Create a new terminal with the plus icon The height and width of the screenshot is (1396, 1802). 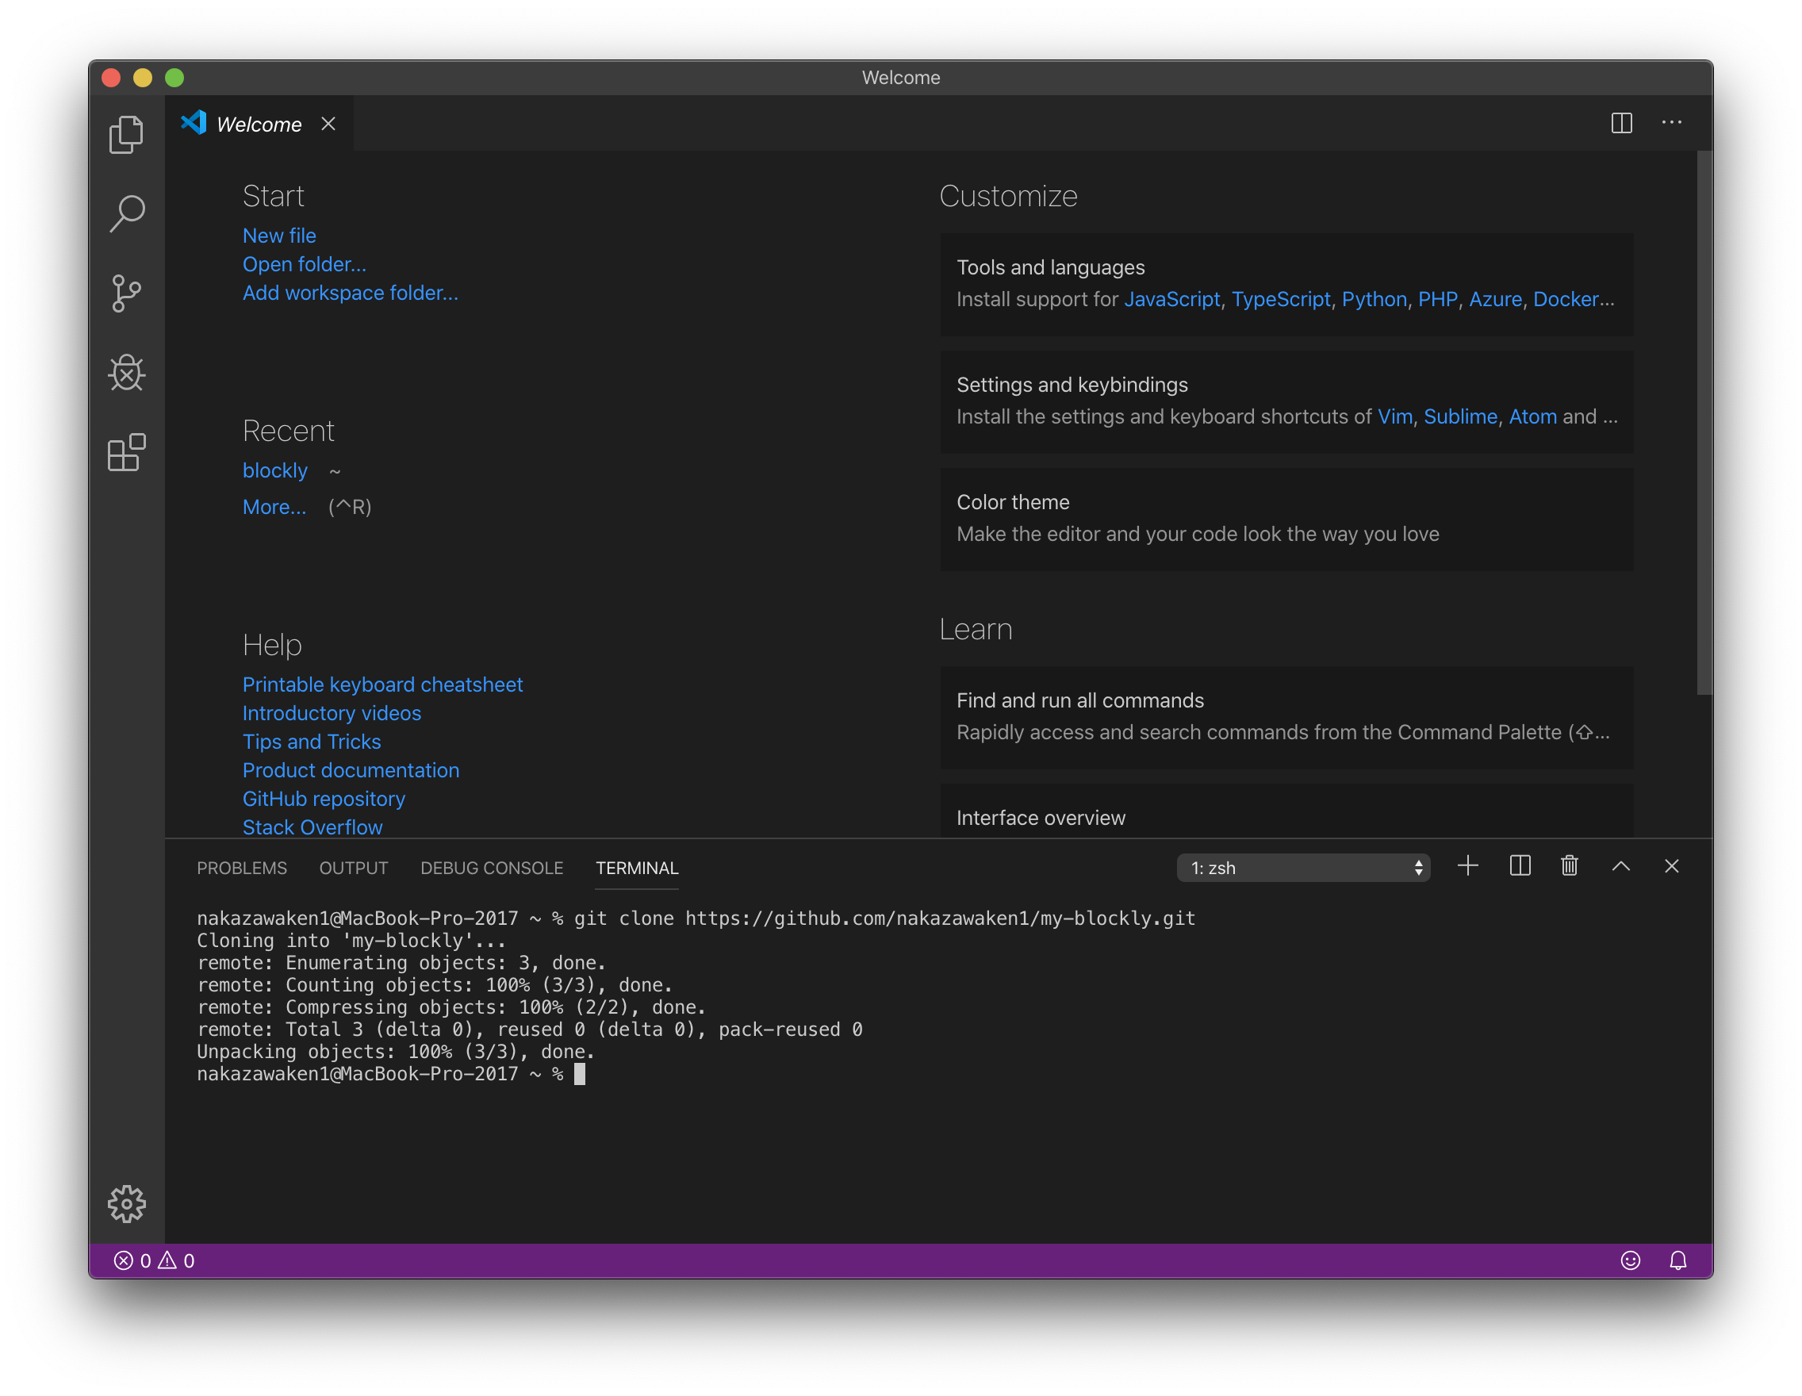point(1468,866)
